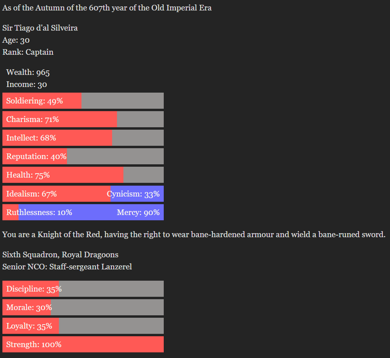Click the Strength 100% bar
This screenshot has width=390, height=358.
click(83, 344)
